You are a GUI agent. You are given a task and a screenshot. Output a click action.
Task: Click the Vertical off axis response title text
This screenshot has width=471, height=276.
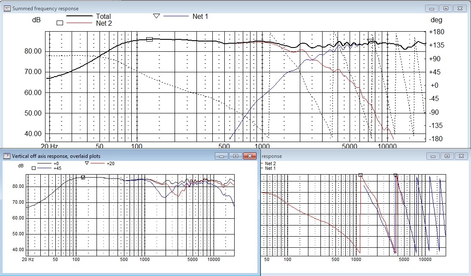pyautogui.click(x=56, y=156)
